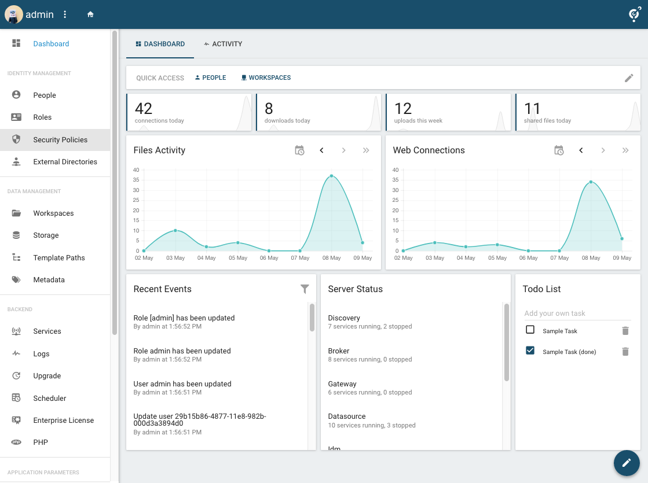Click the pencil icon in Quick Access bar
This screenshot has width=648, height=483.
click(629, 78)
